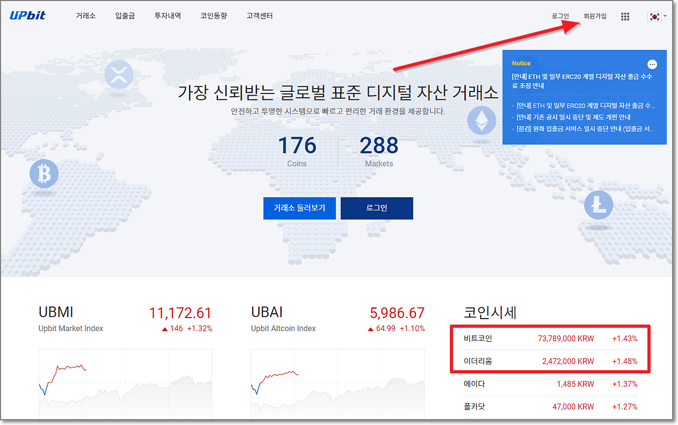Viewport: 678px width, 425px height.
Task: Open the 입출금 menu
Action: pos(125,16)
